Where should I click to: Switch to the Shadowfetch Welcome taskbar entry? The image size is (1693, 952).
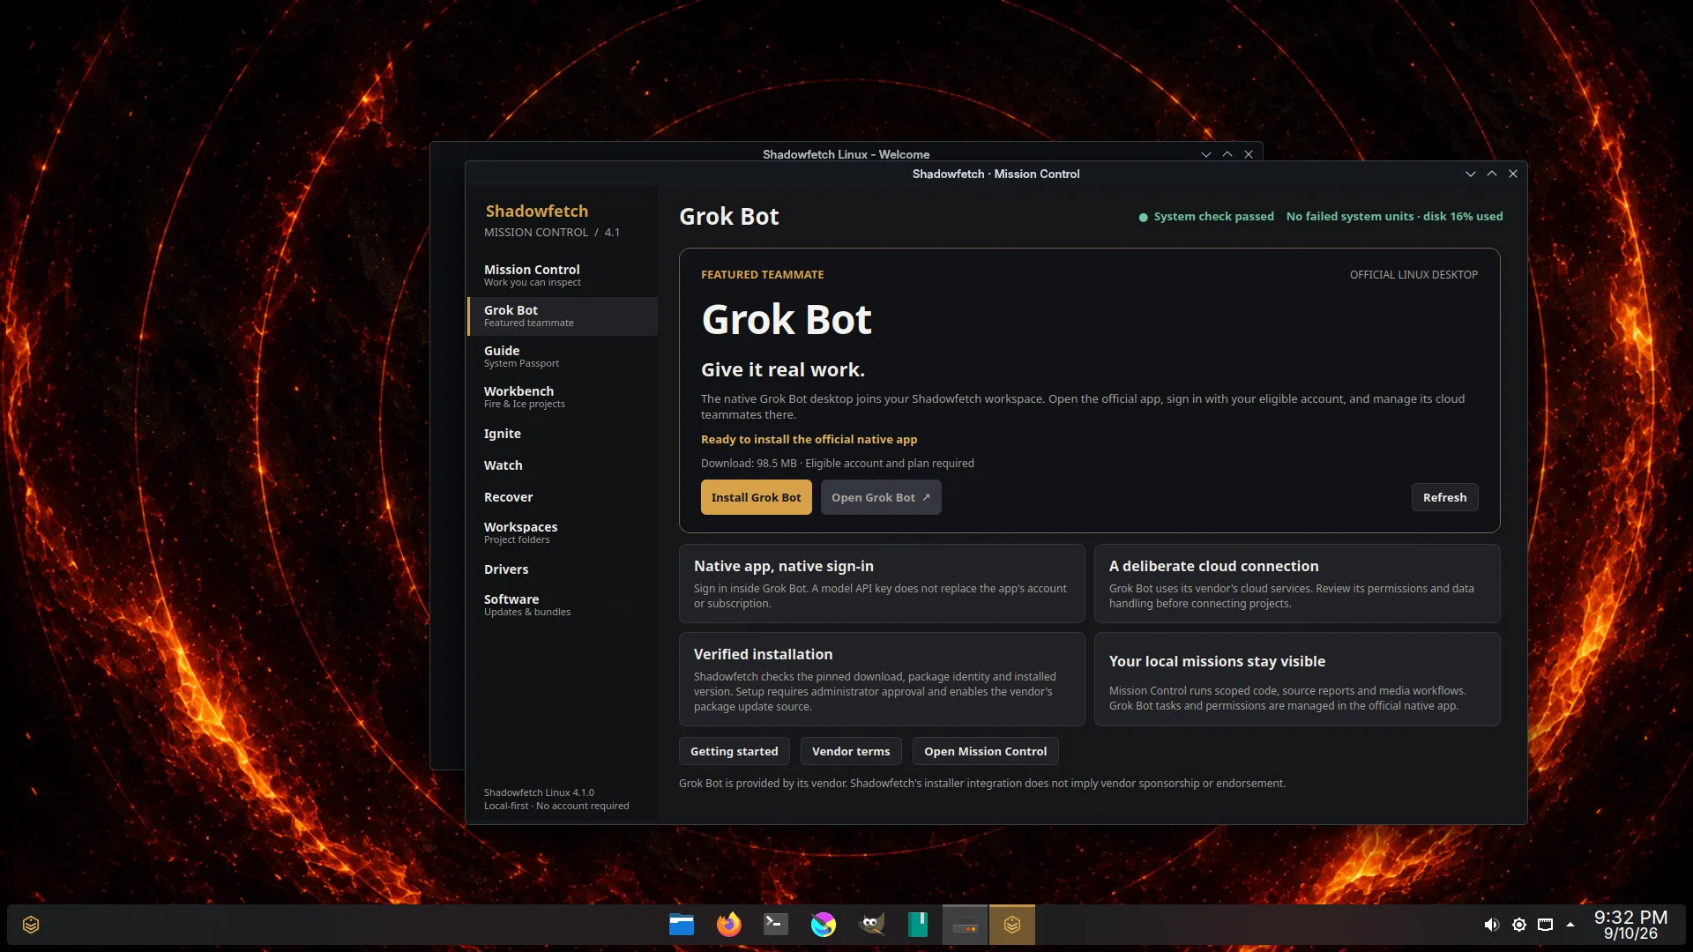pos(966,925)
